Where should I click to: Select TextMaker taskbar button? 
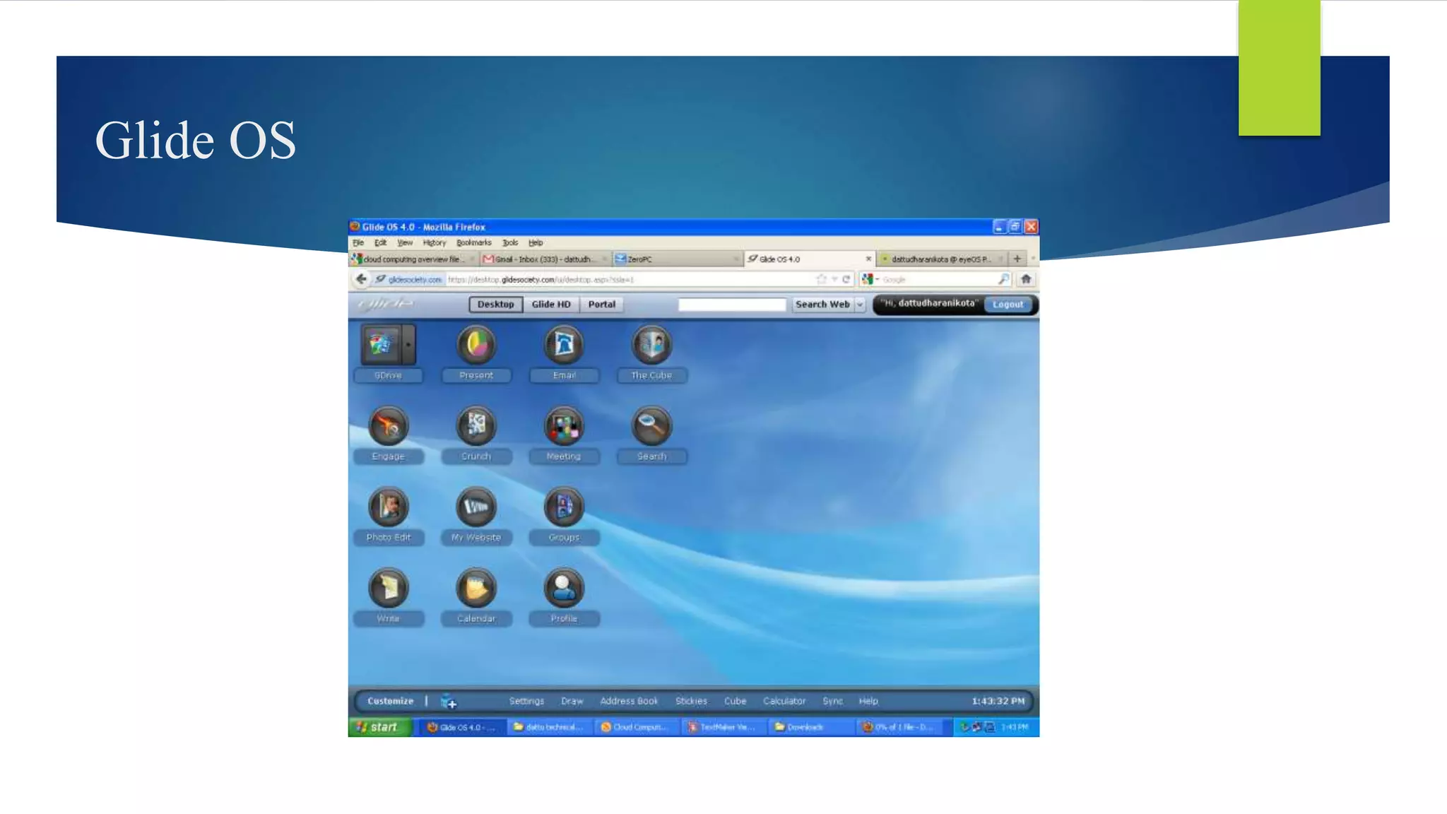tap(724, 727)
